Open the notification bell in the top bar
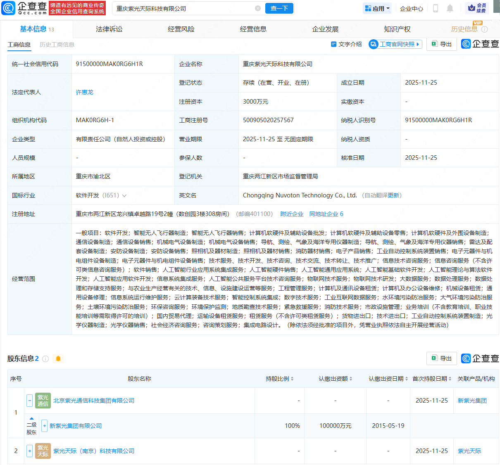The width and height of the screenshot is (500, 465). pos(450,8)
